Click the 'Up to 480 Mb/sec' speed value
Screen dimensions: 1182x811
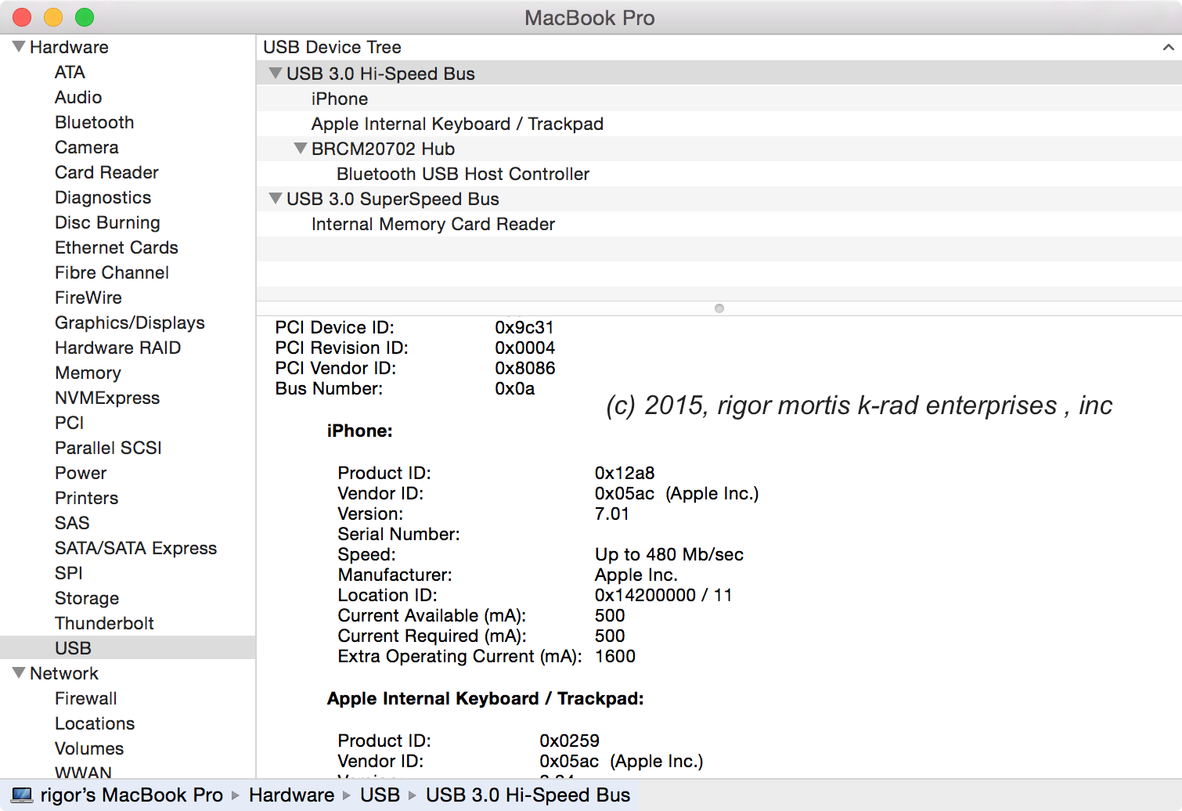click(x=669, y=554)
